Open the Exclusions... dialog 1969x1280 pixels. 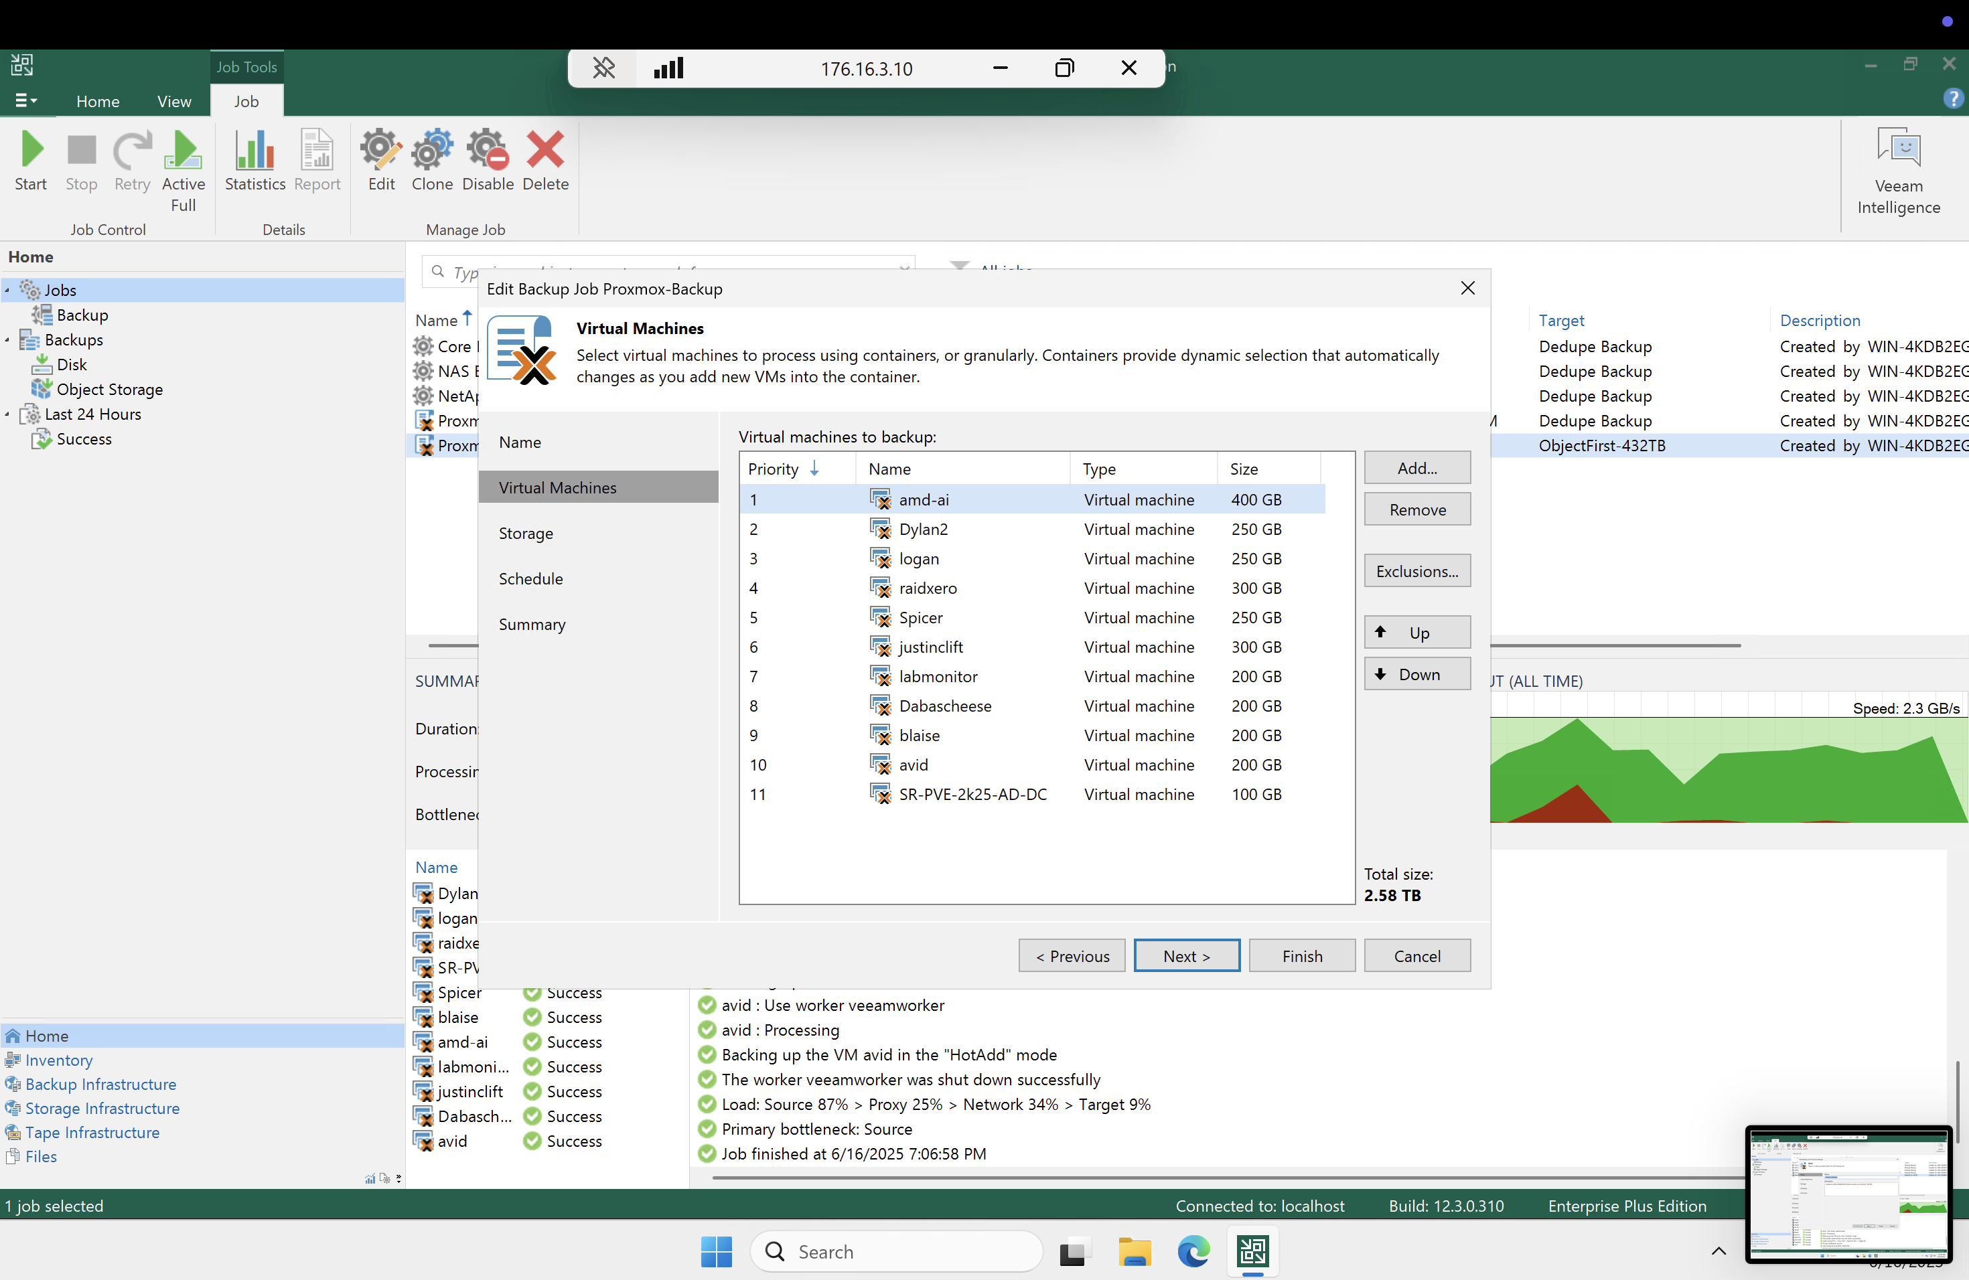(x=1417, y=571)
